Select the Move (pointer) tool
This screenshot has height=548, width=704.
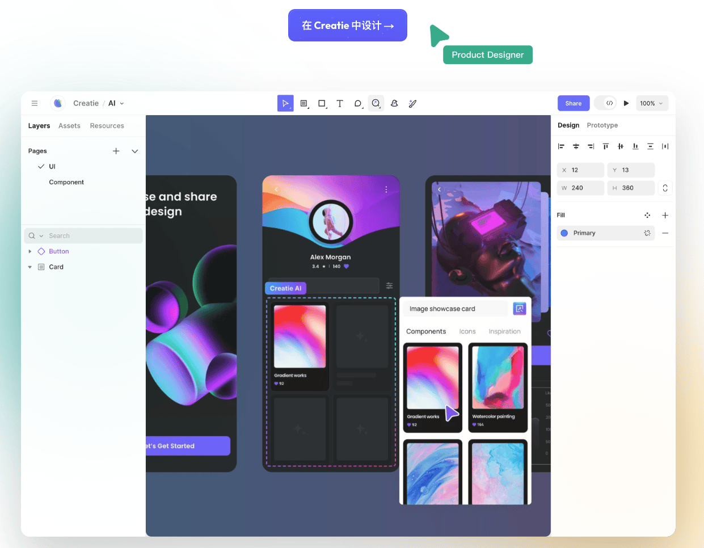pos(285,103)
